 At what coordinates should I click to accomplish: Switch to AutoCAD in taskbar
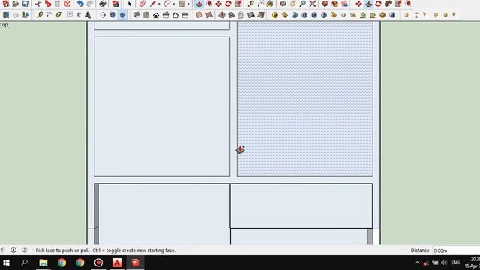tap(117, 262)
